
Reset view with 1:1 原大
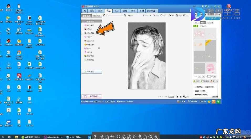pyautogui.click(x=130, y=15)
